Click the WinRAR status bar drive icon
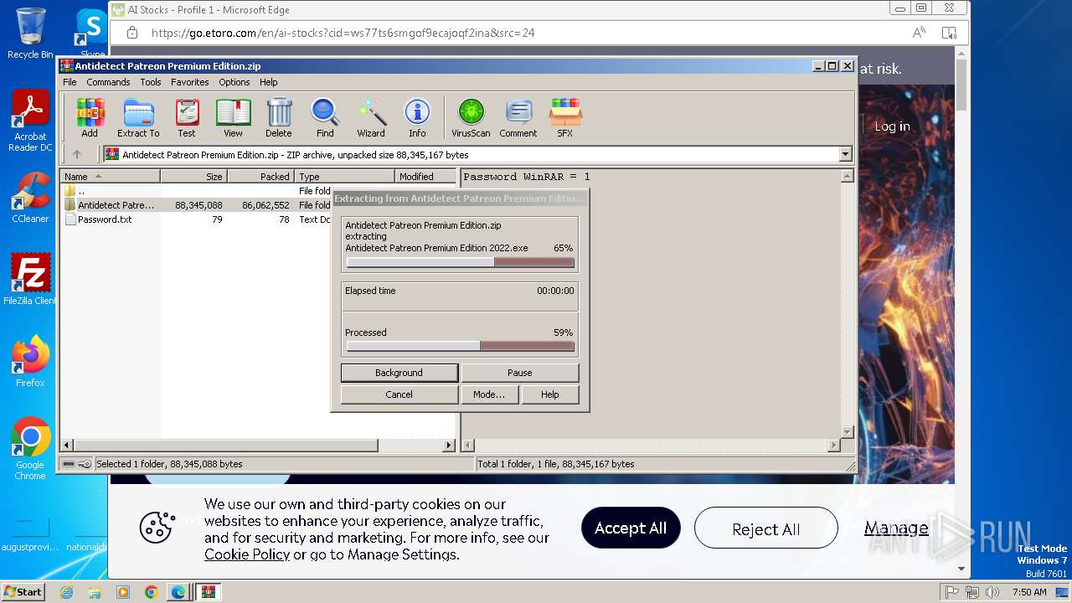Viewport: 1072px width, 603px height. coord(69,464)
